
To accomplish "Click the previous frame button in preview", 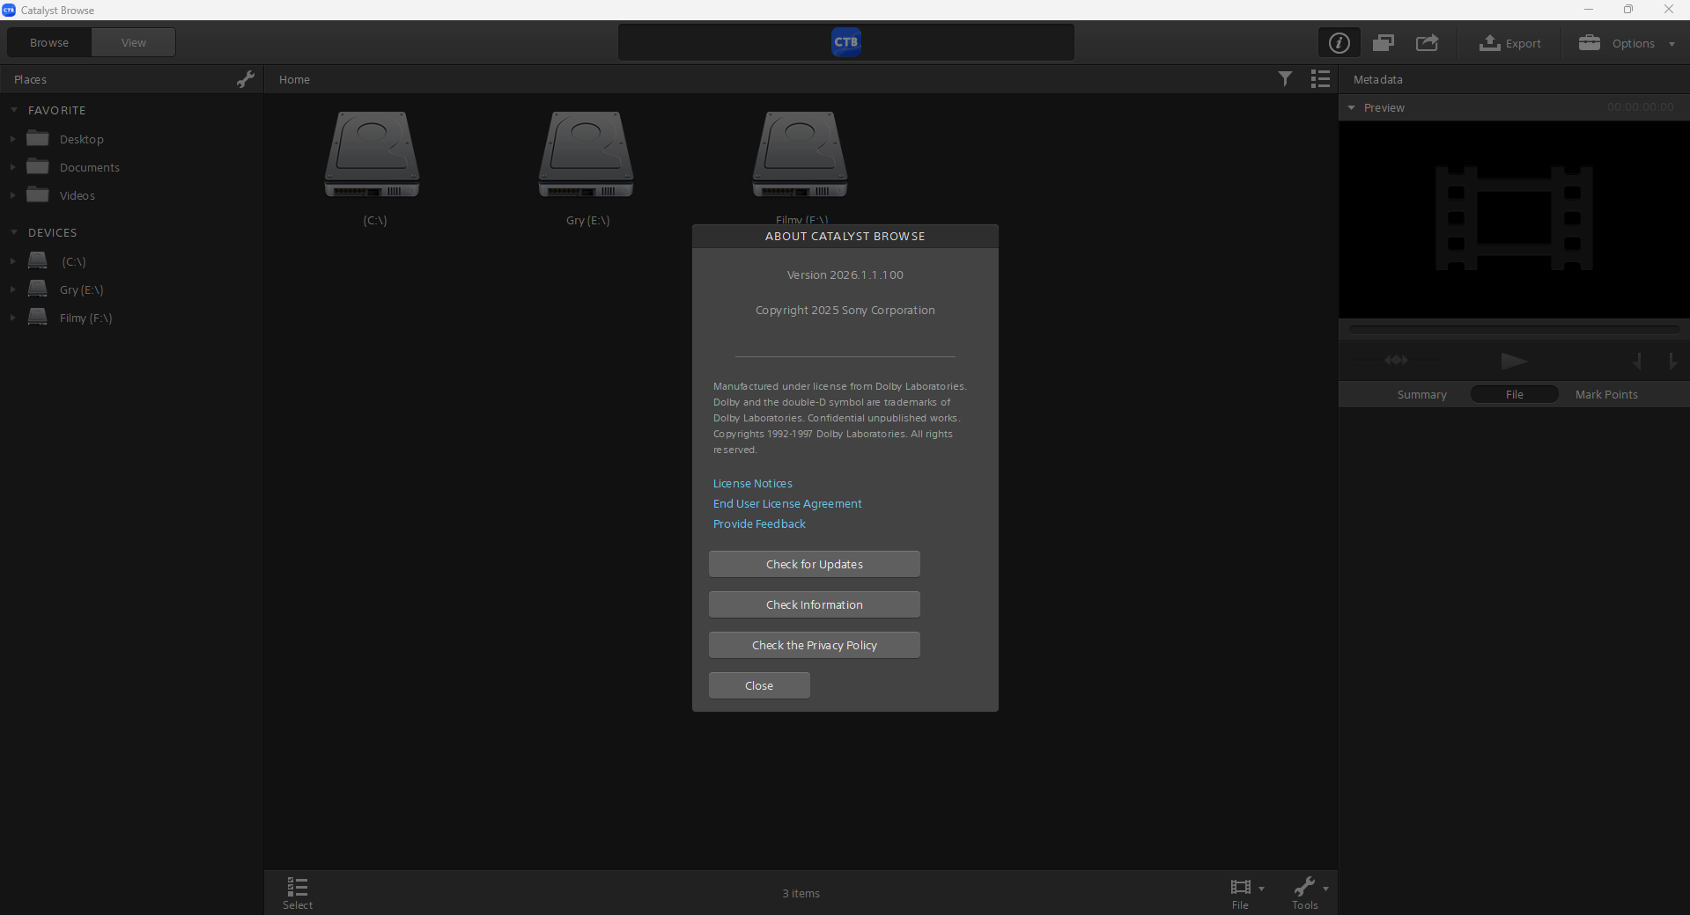I will click(x=1637, y=361).
